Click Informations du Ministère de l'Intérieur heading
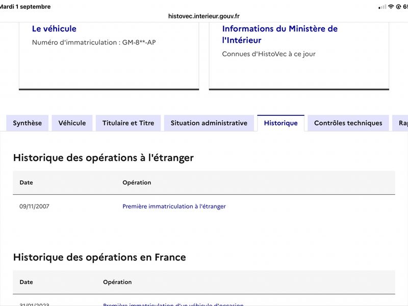This screenshot has width=408, height=306. pyautogui.click(x=279, y=34)
